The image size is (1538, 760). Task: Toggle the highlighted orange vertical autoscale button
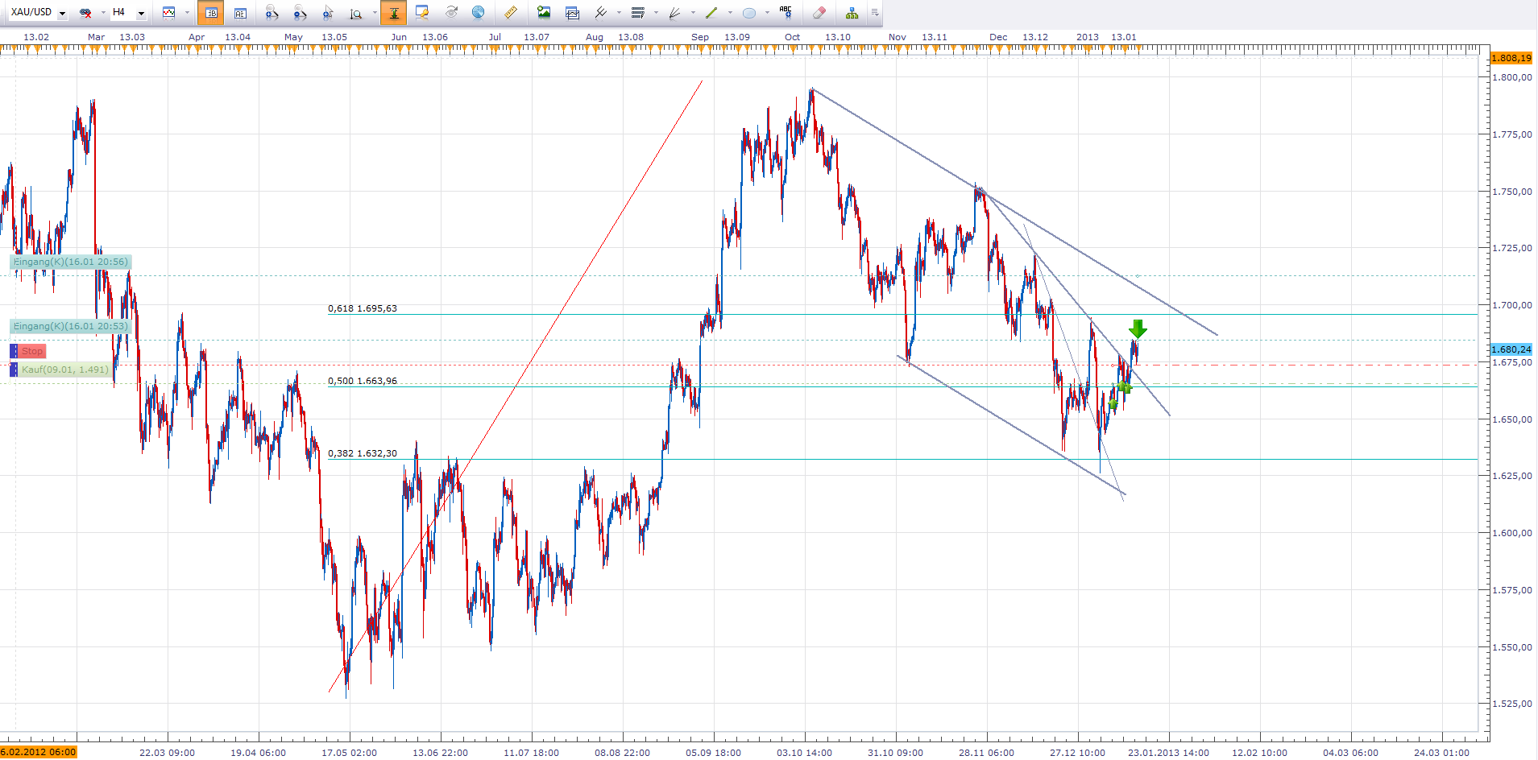[x=394, y=13]
